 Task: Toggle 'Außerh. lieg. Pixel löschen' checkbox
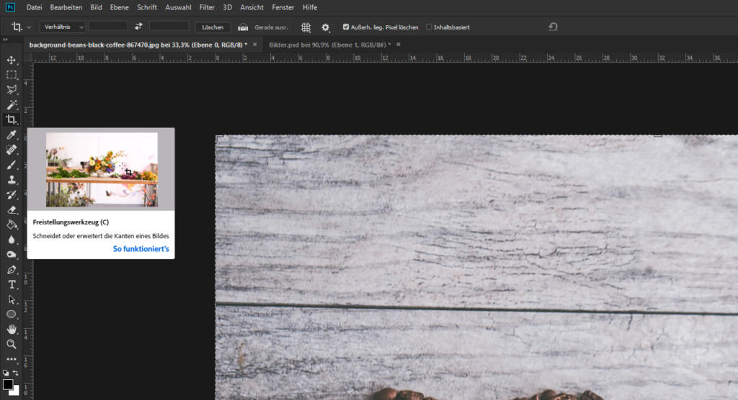pyautogui.click(x=346, y=27)
